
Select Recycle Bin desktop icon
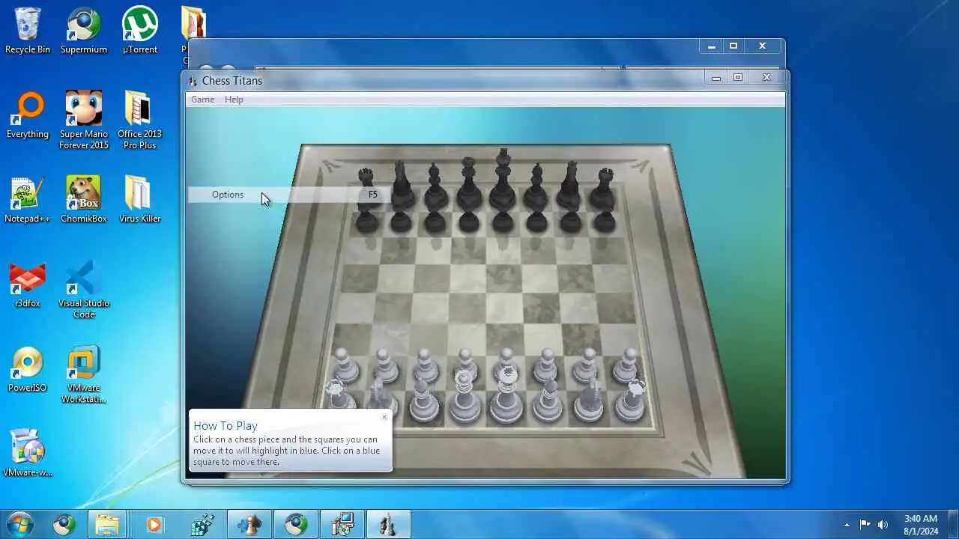(28, 31)
